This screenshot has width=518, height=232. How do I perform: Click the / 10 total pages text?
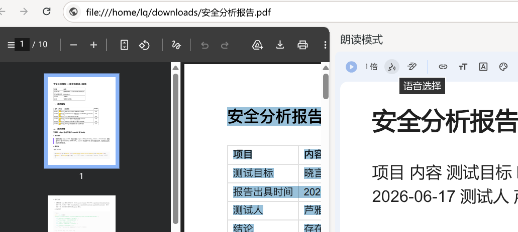[40, 45]
